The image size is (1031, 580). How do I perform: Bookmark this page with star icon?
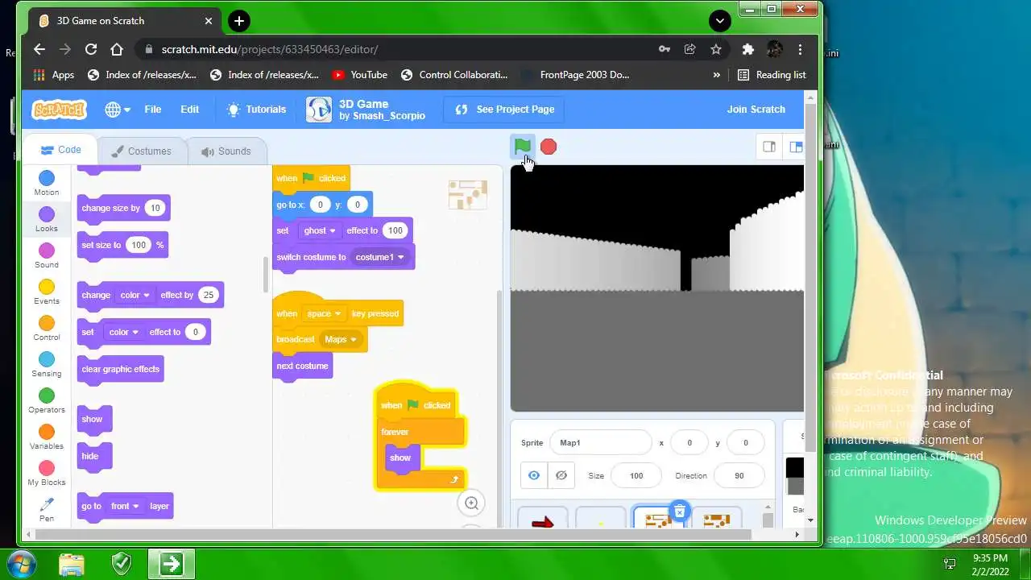[x=716, y=49]
